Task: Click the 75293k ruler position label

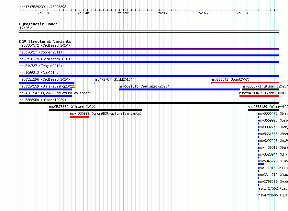Action: pos(43,13)
